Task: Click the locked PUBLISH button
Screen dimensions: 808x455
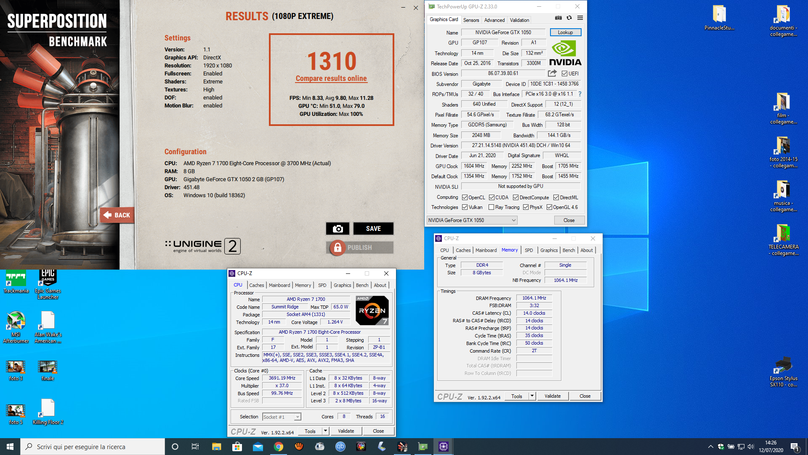Action: tap(360, 248)
